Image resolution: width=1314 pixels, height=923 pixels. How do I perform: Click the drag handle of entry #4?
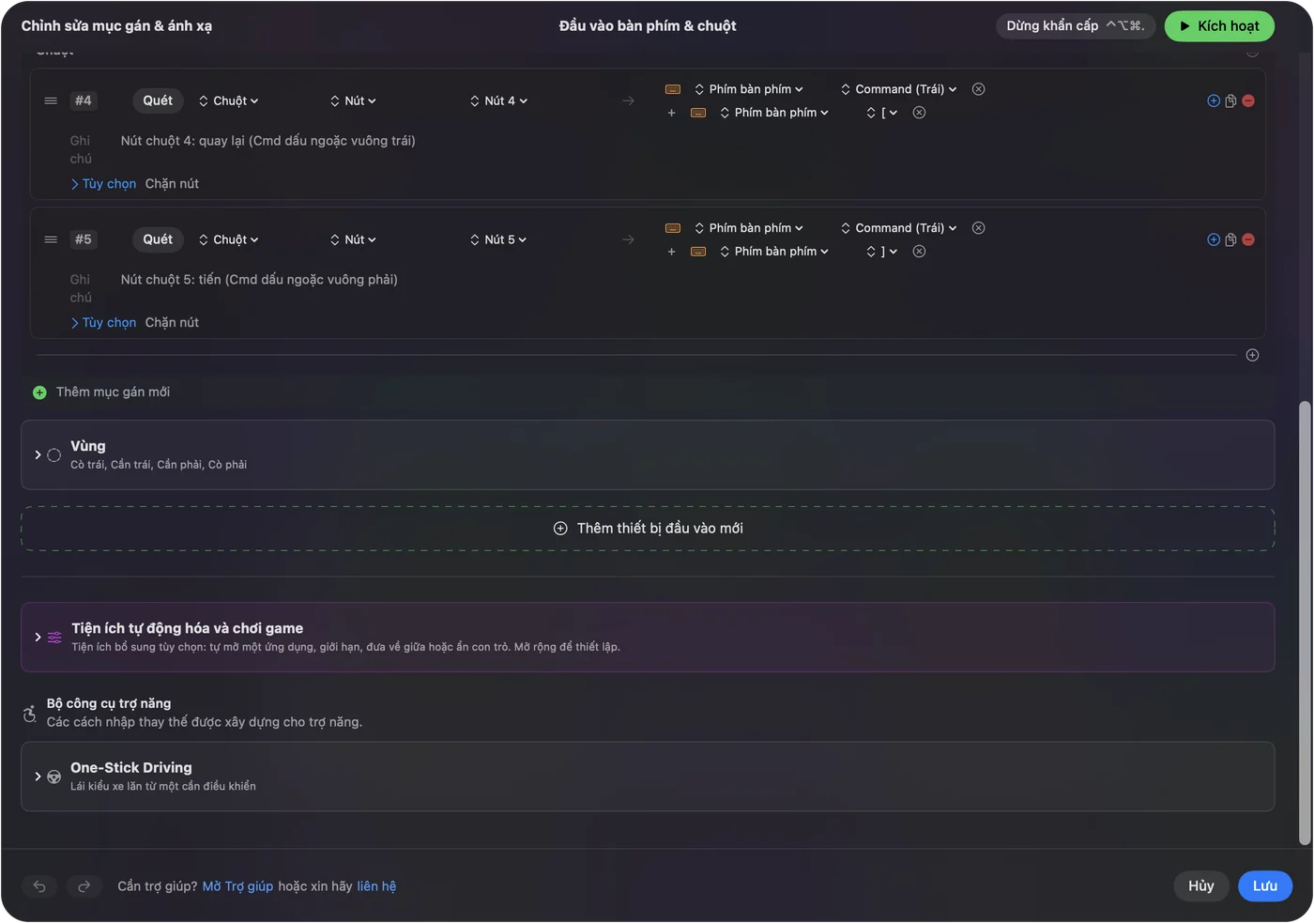[x=51, y=100]
